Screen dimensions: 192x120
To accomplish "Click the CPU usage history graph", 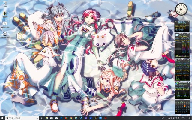I will pyautogui.click(x=182, y=56).
